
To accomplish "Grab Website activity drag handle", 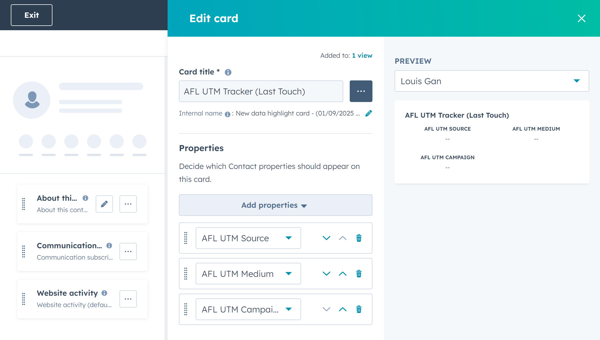I will pos(24,299).
